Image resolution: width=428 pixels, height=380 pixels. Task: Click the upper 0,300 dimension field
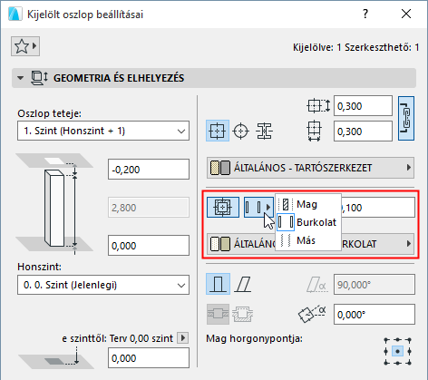(x=363, y=106)
